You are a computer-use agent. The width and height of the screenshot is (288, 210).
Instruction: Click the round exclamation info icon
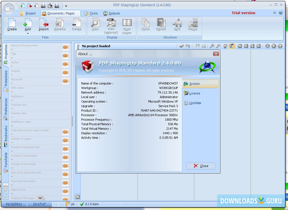pyautogui.click(x=280, y=46)
